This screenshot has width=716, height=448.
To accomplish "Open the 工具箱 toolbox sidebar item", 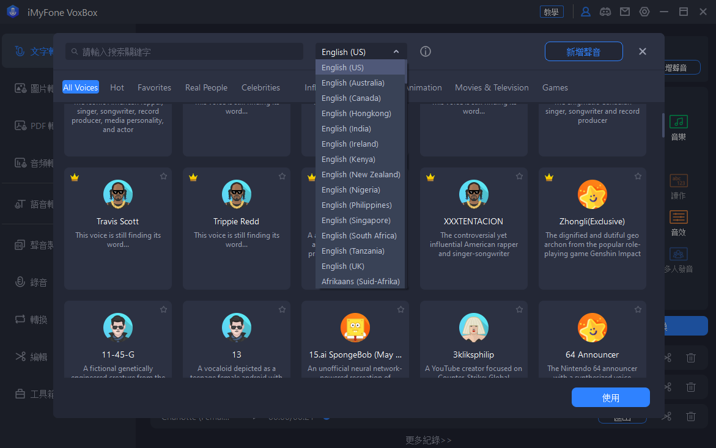I will 34,394.
